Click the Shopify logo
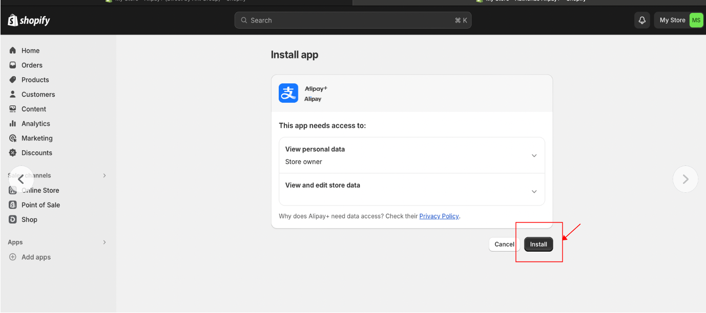This screenshot has width=706, height=313. (x=29, y=20)
